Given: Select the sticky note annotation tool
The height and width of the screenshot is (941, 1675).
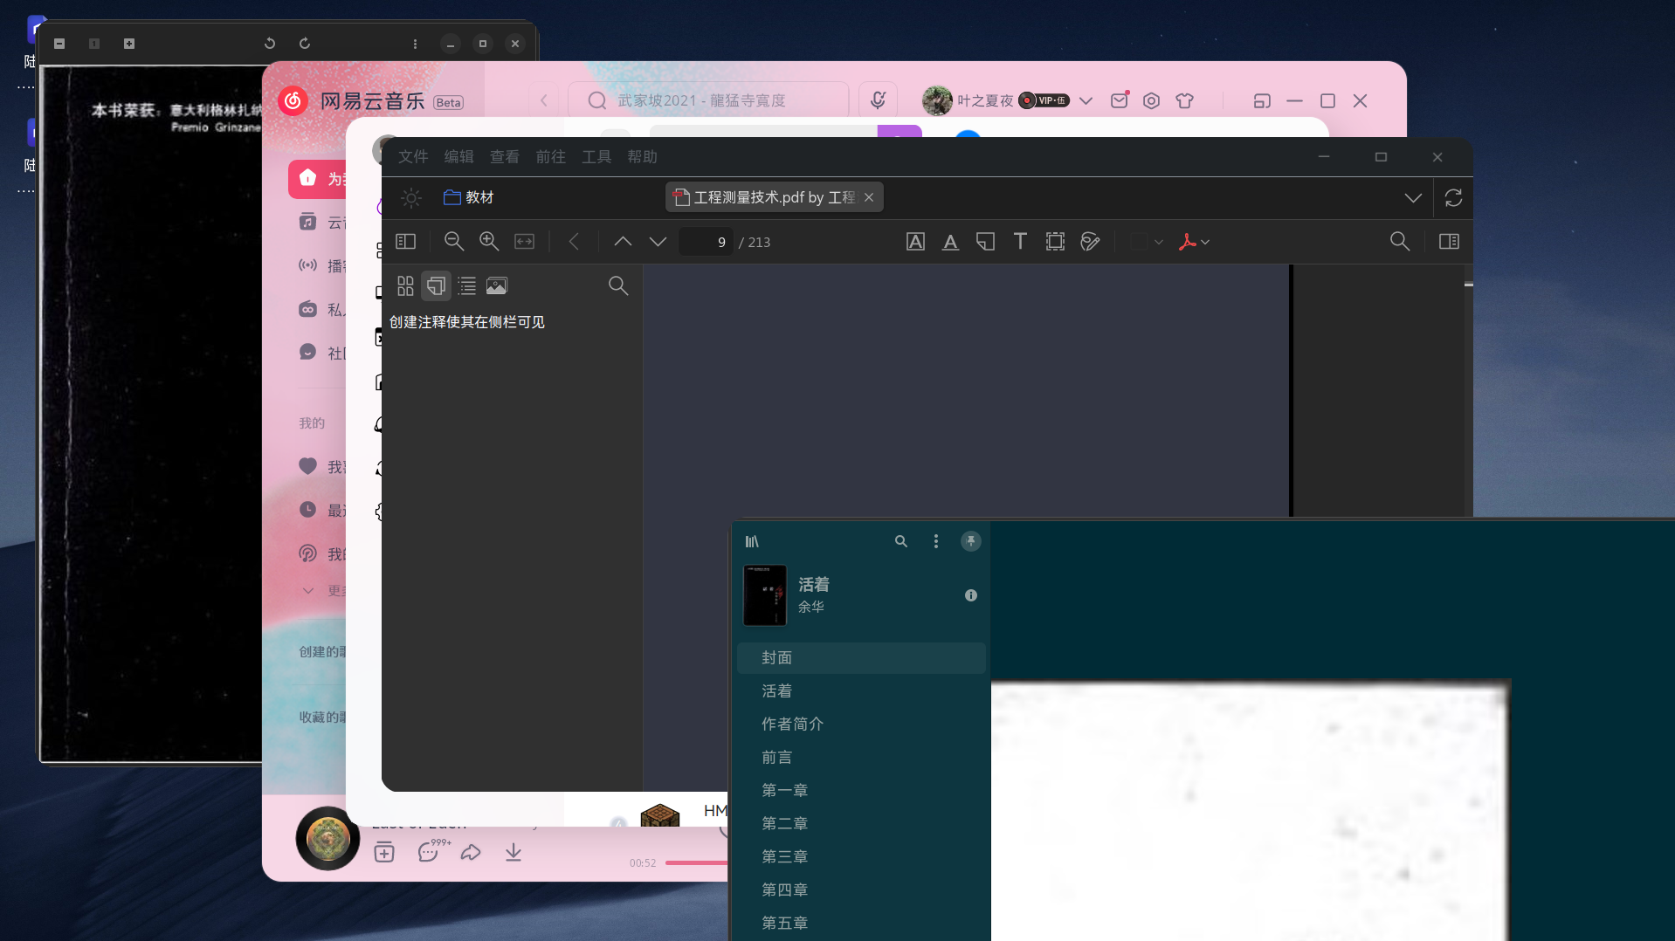Looking at the screenshot, I should pyautogui.click(x=985, y=242).
